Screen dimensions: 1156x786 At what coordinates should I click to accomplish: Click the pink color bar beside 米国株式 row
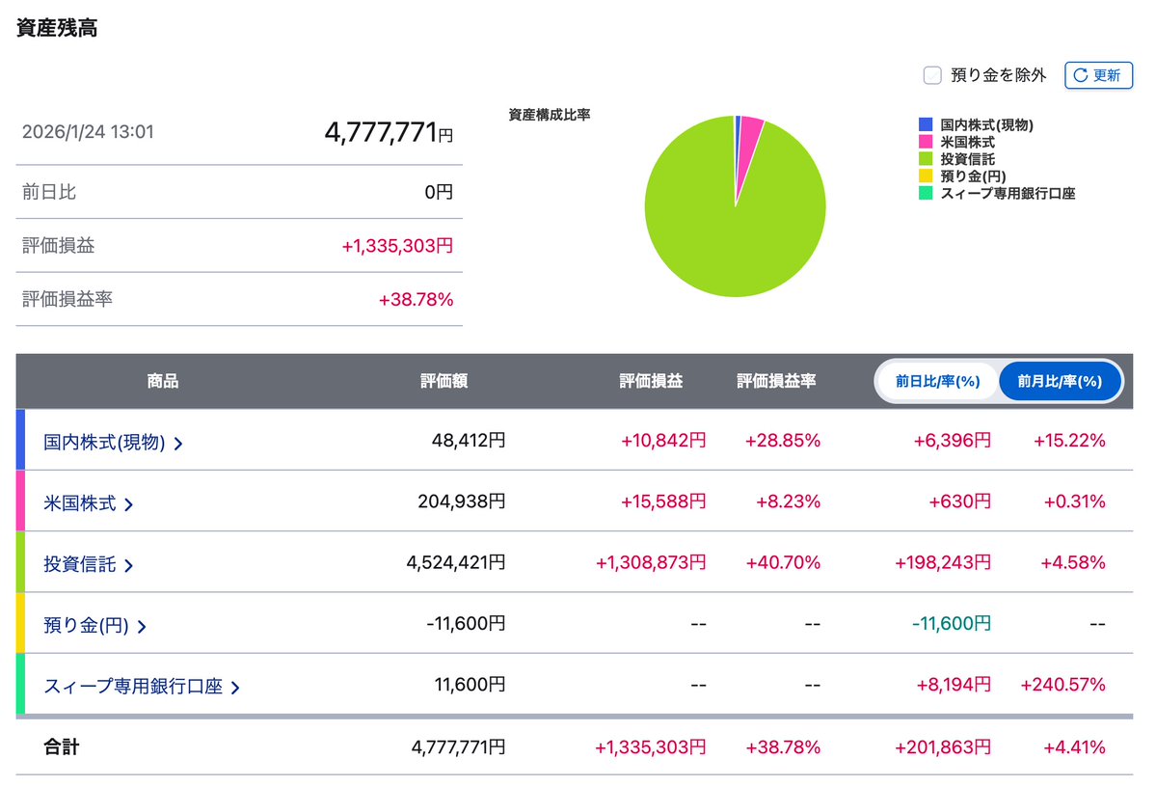18,501
